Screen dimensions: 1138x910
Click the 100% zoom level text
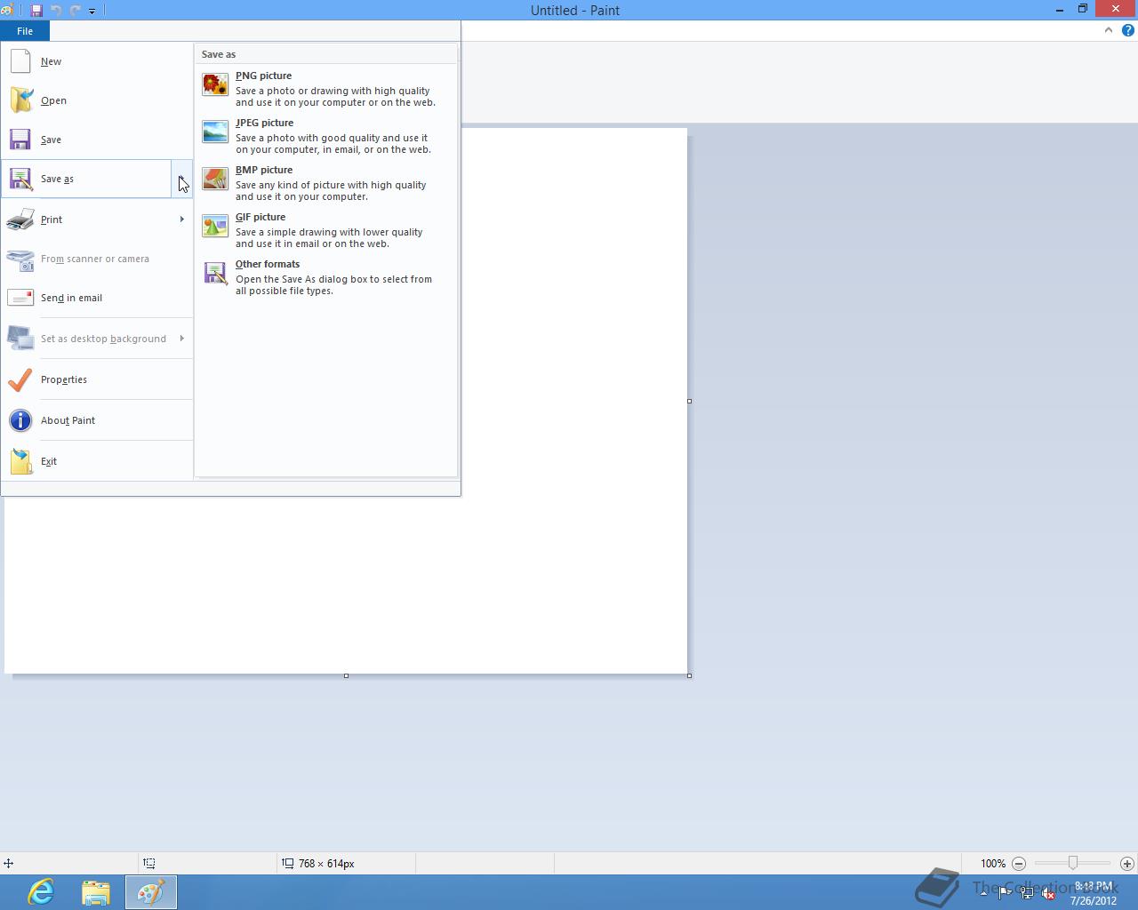(993, 864)
